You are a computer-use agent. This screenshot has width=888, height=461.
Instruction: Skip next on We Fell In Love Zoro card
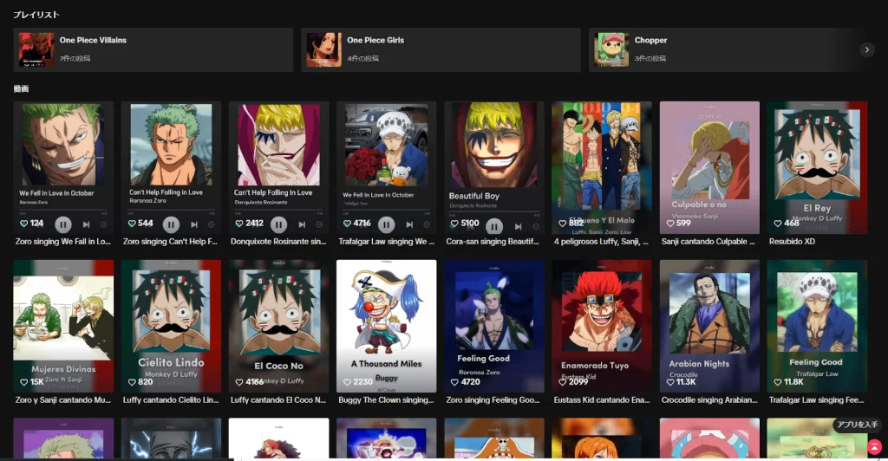click(x=86, y=224)
